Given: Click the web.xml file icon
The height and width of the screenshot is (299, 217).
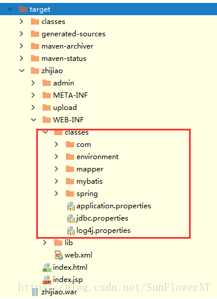Looking at the screenshot, I should click(x=59, y=255).
